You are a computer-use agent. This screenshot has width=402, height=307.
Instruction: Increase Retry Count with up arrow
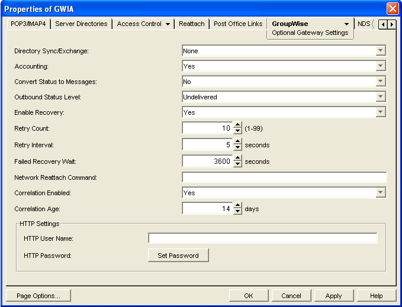click(x=237, y=125)
